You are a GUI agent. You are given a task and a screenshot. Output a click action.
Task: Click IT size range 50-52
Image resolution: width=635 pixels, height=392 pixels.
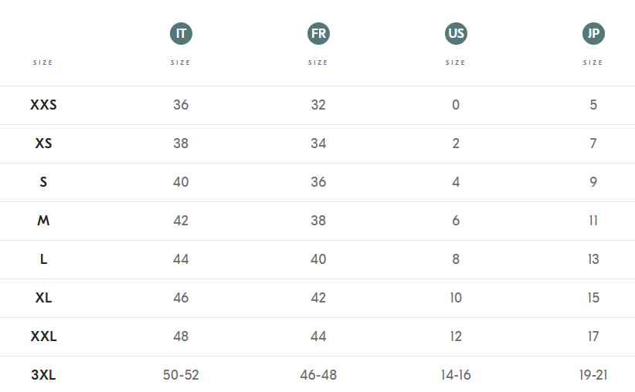click(181, 375)
